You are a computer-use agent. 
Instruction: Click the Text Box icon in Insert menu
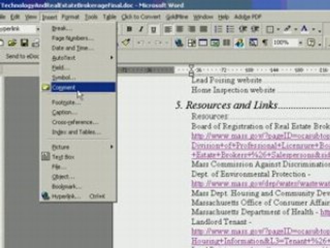[x=45, y=156]
